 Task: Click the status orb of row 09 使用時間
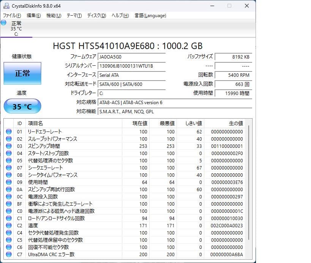[x=9, y=182]
